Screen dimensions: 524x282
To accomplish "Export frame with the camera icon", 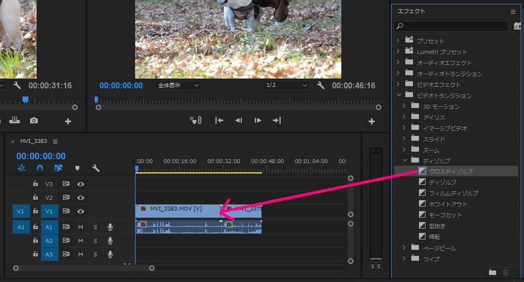I will (34, 121).
